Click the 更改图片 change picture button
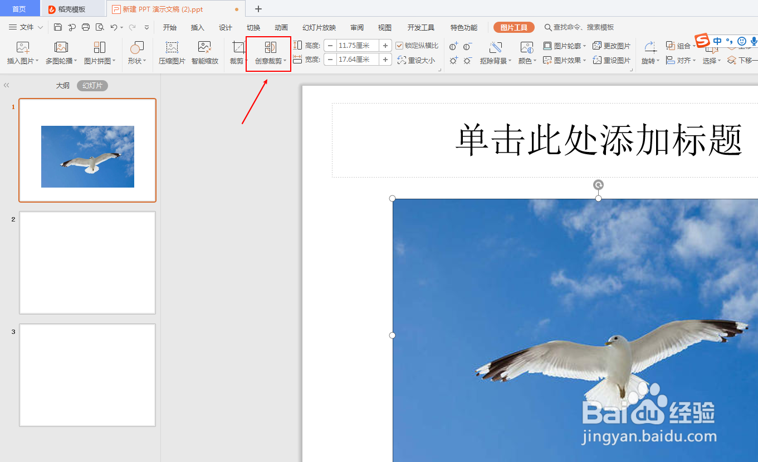Image resolution: width=758 pixels, height=462 pixels. point(612,46)
